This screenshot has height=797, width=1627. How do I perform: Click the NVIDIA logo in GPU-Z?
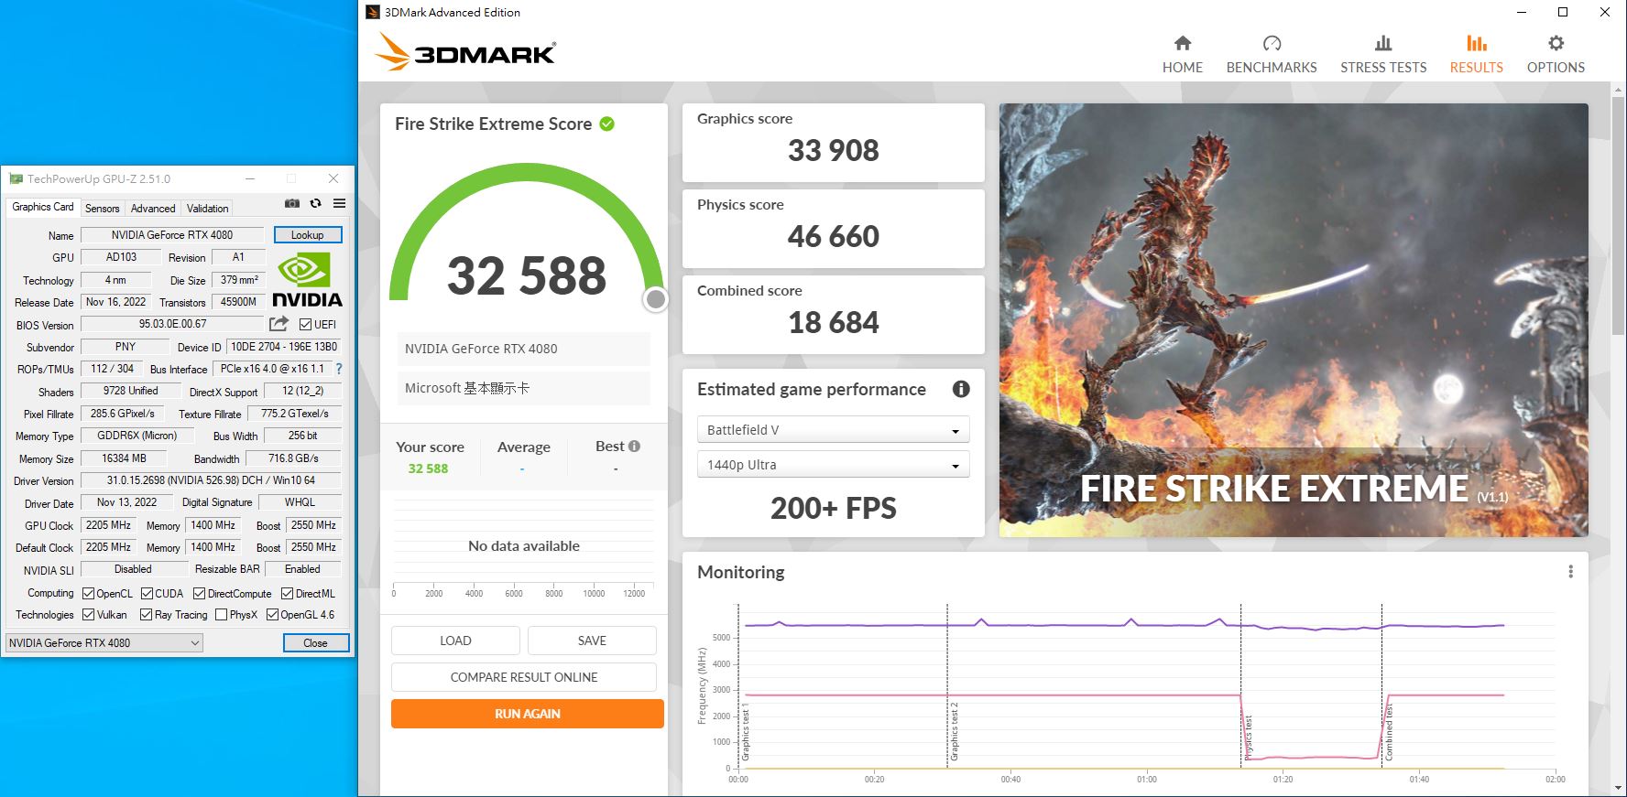(x=307, y=280)
